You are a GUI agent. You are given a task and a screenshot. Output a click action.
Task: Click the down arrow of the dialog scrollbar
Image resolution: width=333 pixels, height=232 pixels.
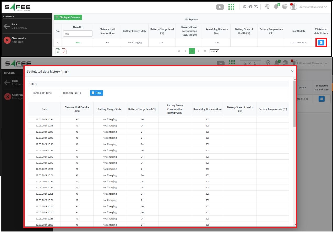[x=295, y=224]
